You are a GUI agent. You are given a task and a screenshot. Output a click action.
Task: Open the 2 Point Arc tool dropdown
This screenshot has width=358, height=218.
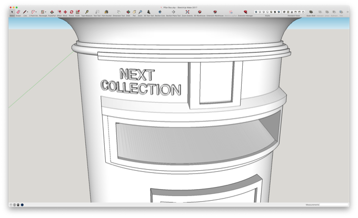coord(36,12)
